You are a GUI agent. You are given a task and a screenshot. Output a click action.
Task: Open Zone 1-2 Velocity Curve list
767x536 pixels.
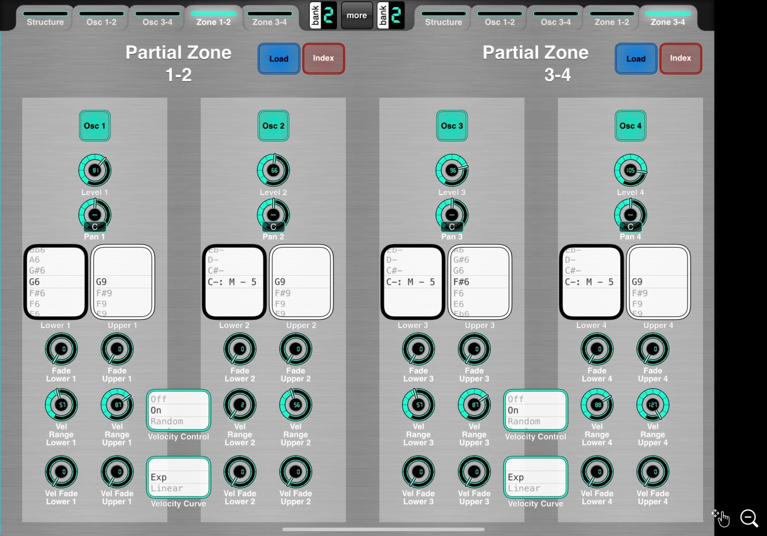[x=178, y=478]
